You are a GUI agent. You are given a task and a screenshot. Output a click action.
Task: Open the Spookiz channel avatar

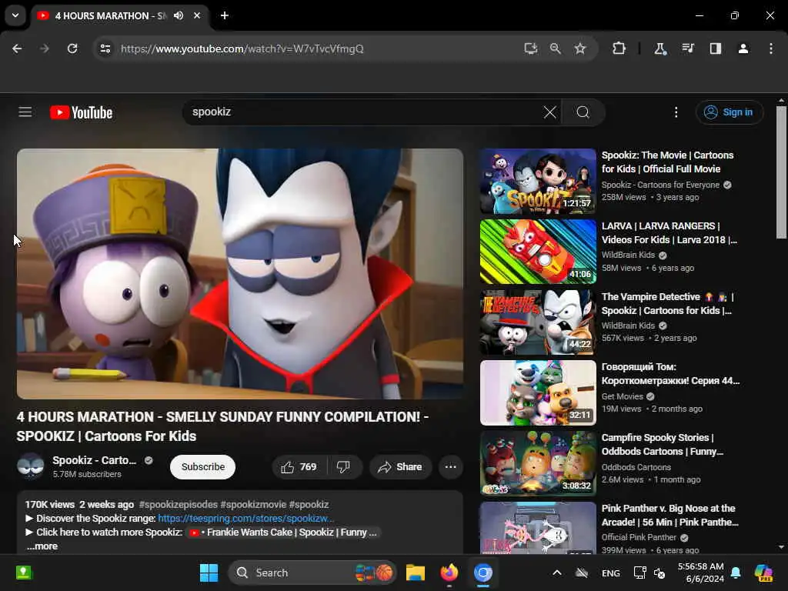tap(30, 466)
